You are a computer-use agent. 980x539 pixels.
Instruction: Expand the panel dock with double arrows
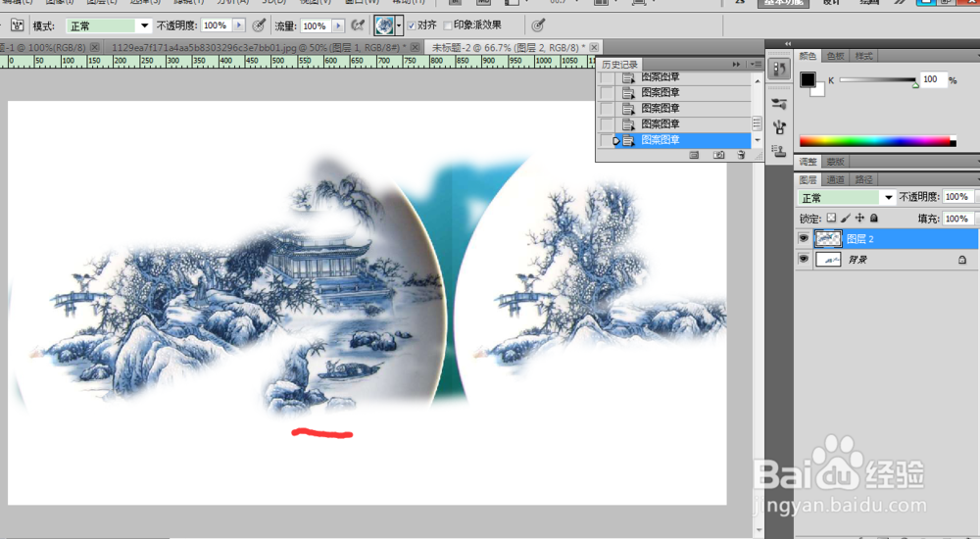[788, 44]
